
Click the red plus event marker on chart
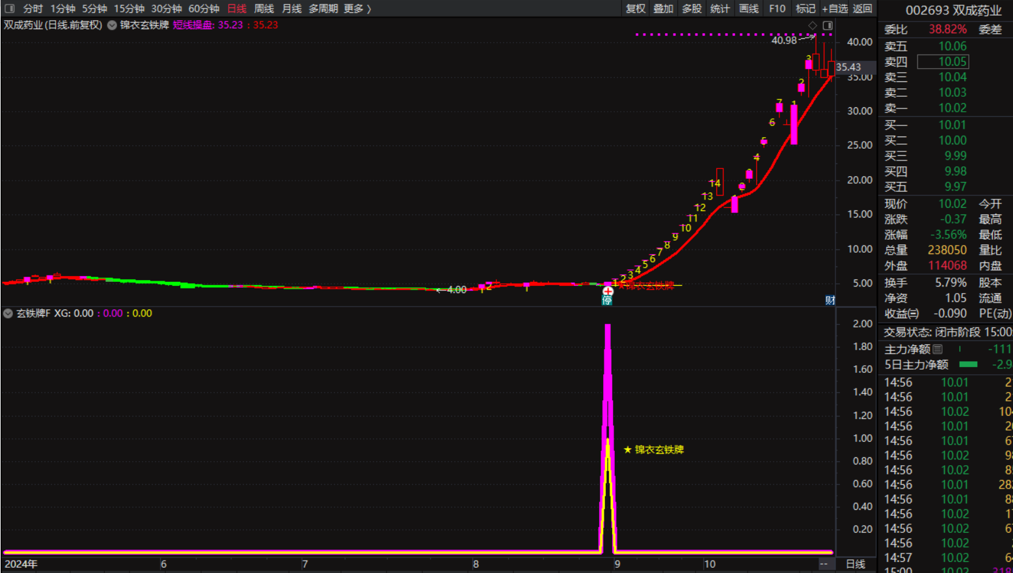pyautogui.click(x=608, y=290)
